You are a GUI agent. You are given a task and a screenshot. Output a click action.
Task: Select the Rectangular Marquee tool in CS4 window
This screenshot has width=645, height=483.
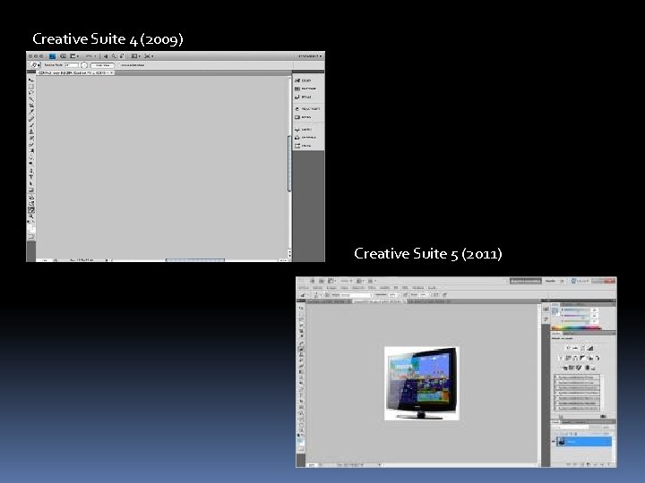click(30, 86)
